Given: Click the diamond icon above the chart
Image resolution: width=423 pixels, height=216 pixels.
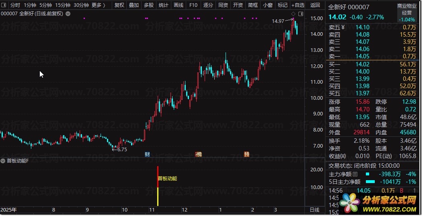Looking at the screenshot, I should (x=294, y=14).
